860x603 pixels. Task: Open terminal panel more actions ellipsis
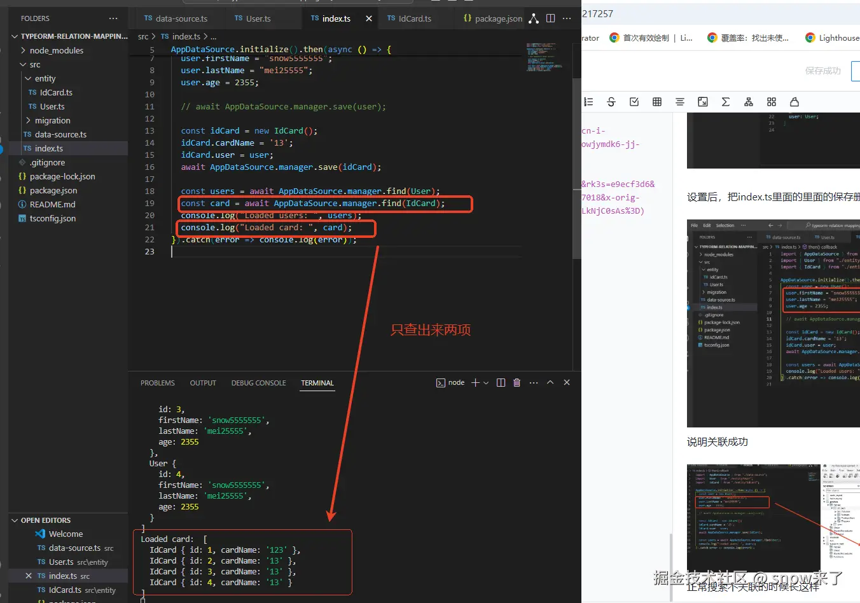pyautogui.click(x=534, y=383)
